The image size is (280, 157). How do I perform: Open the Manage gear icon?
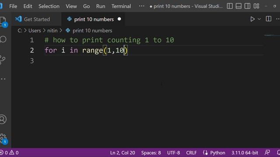tap(3, 138)
